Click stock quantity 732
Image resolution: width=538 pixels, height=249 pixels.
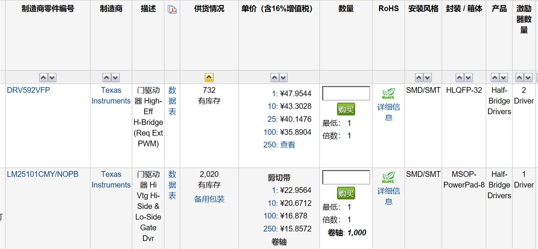[209, 90]
